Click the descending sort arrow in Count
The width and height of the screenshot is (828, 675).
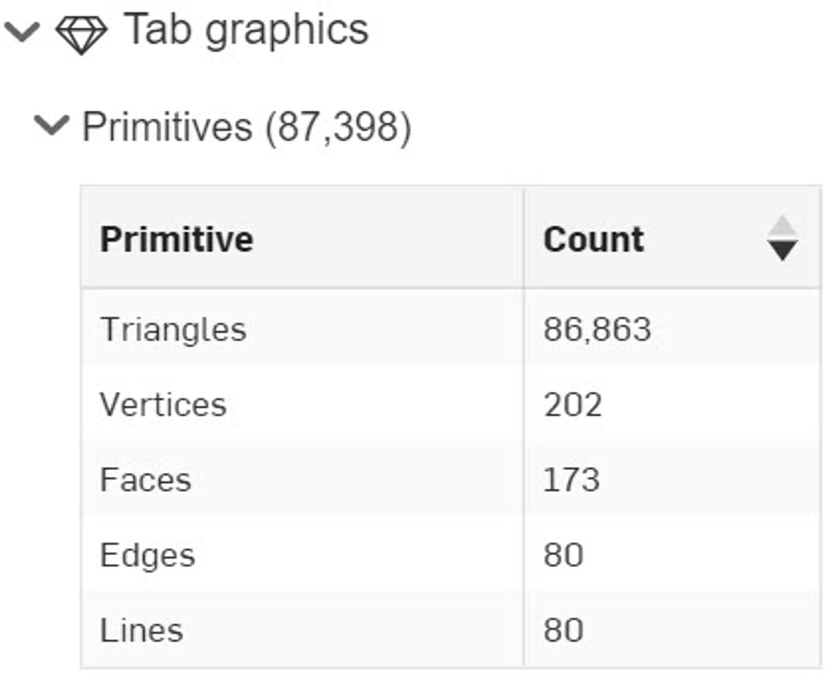coord(782,250)
